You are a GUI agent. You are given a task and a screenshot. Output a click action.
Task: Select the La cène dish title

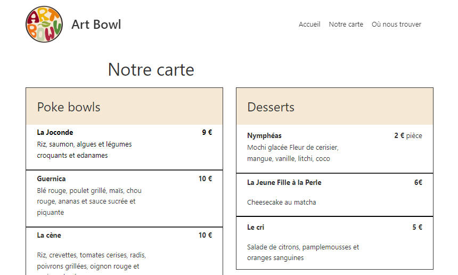click(x=49, y=235)
